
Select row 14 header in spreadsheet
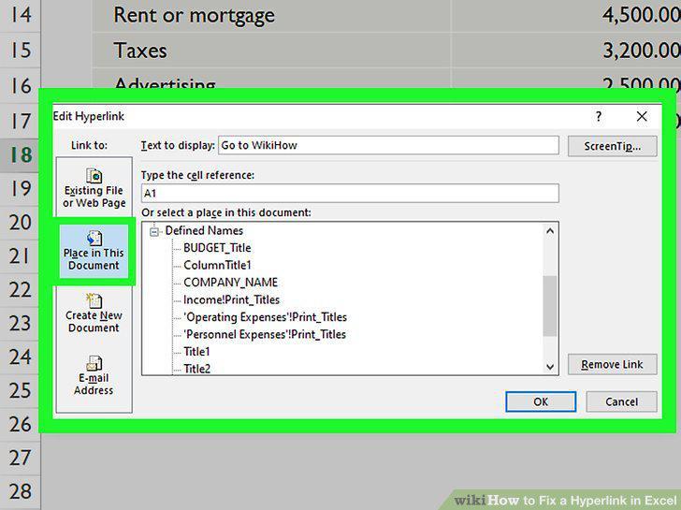[21, 15]
